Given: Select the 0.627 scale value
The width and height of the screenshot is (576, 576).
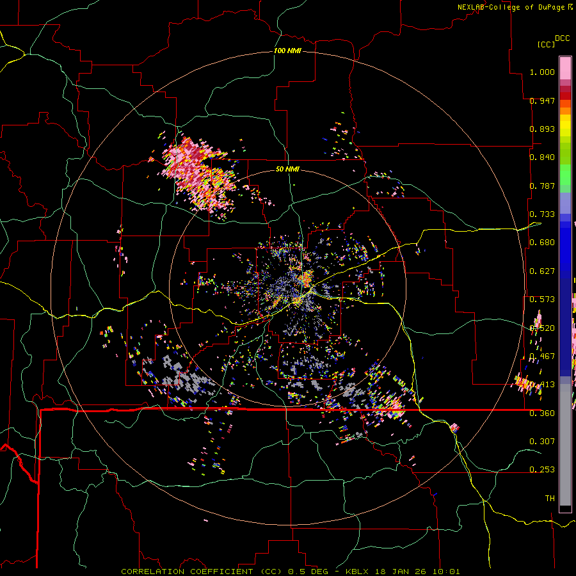Looking at the screenshot, I should pyautogui.click(x=542, y=271).
